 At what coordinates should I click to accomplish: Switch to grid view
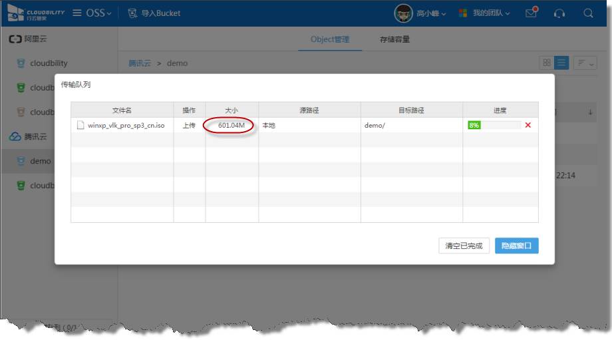[547, 63]
